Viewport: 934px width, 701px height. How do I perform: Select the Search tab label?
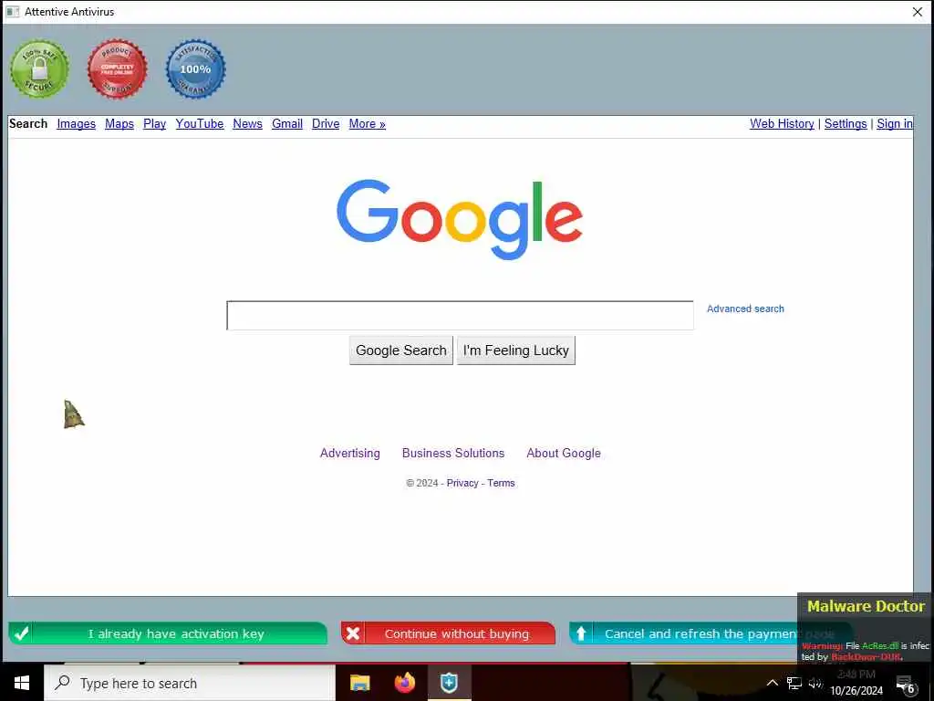pyautogui.click(x=28, y=123)
